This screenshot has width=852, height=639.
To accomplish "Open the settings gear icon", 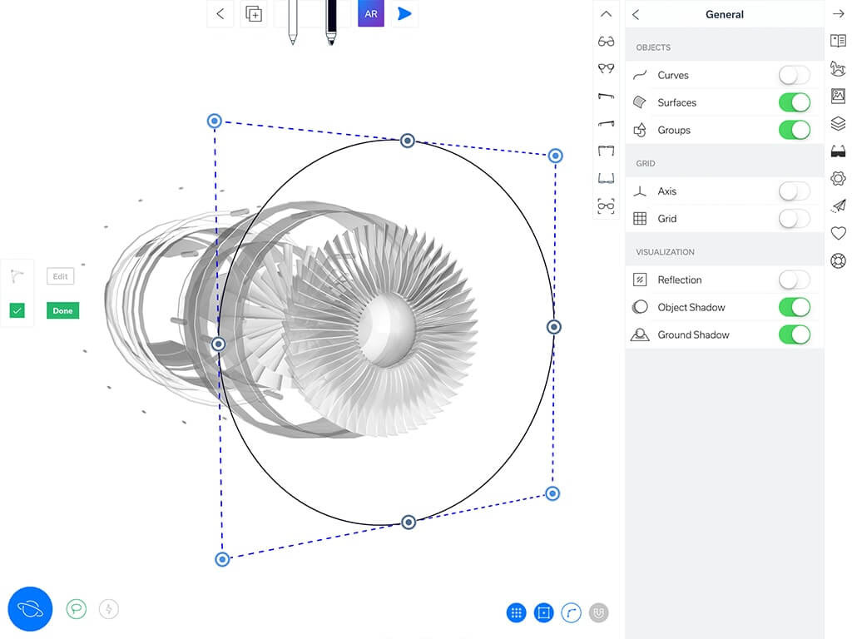I will tap(838, 178).
